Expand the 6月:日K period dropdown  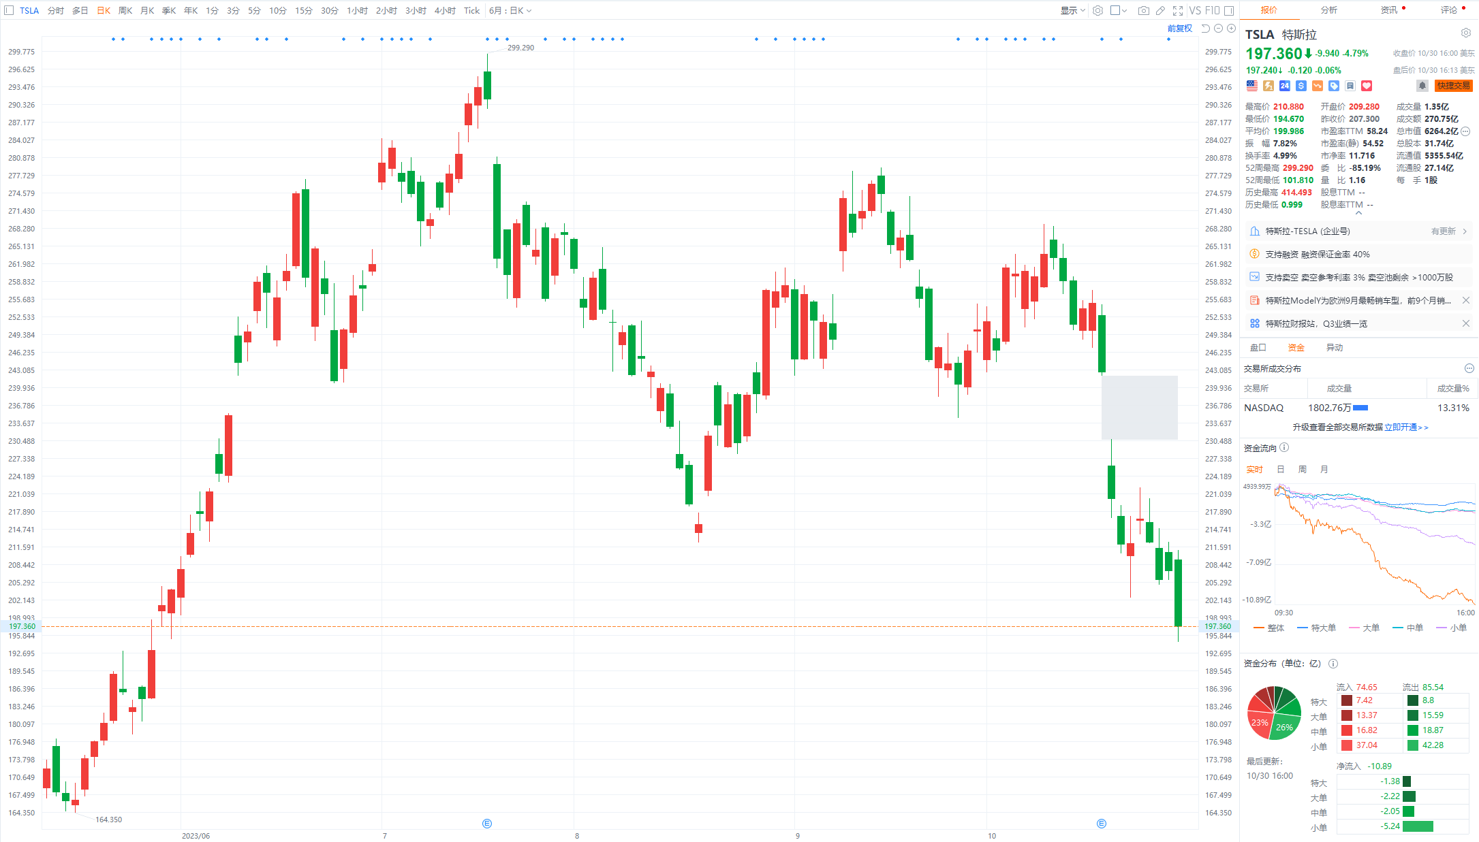pos(510,10)
